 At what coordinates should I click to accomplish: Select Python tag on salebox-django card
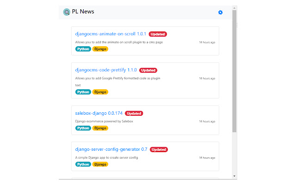(83, 128)
